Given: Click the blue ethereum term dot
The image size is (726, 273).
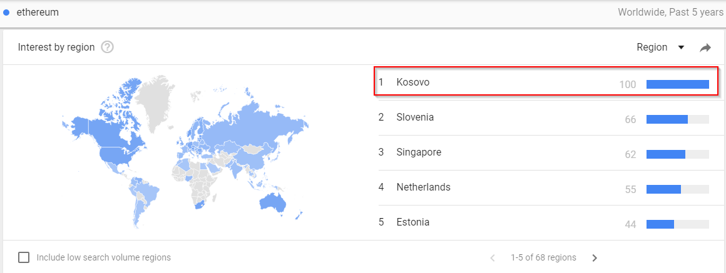Looking at the screenshot, I should click(x=6, y=12).
